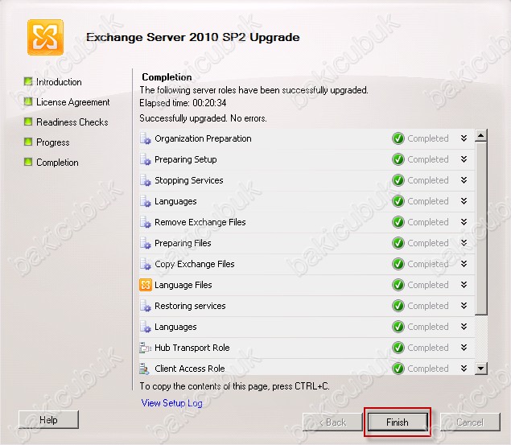This screenshot has width=511, height=445.
Task: Open the View Setup Log link
Action: [171, 403]
